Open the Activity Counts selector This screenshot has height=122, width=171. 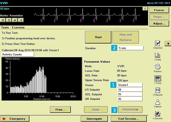(x=18, y=54)
